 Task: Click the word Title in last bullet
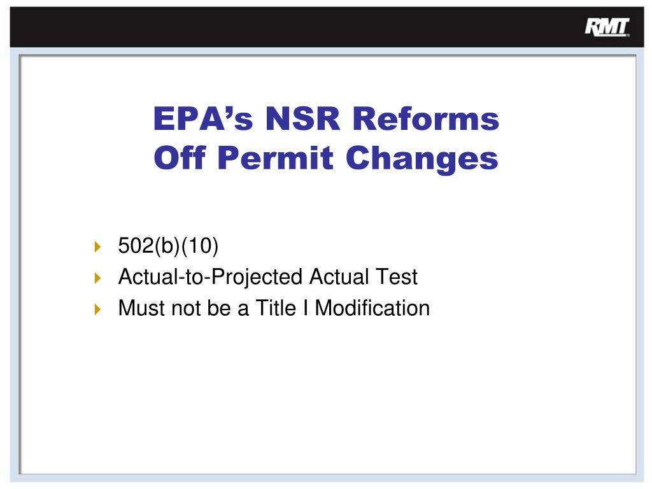point(276,308)
